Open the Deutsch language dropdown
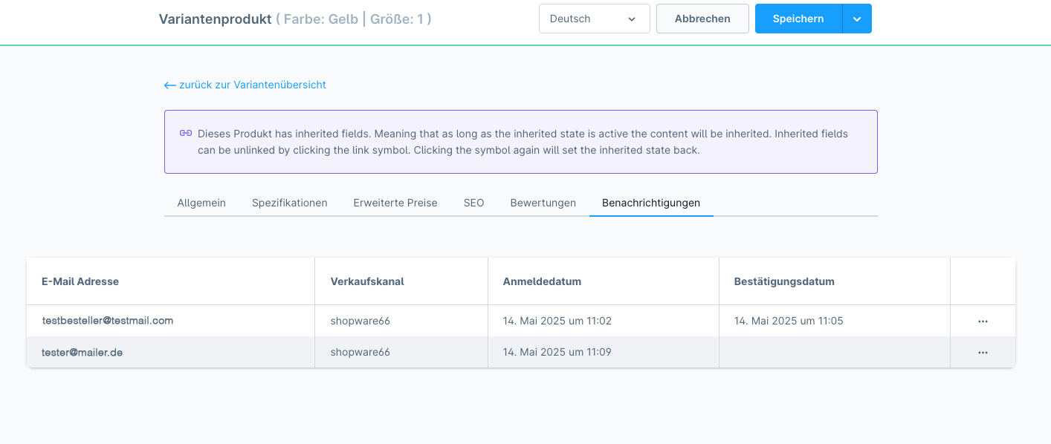Viewport: 1051px width, 444px height. click(x=594, y=19)
